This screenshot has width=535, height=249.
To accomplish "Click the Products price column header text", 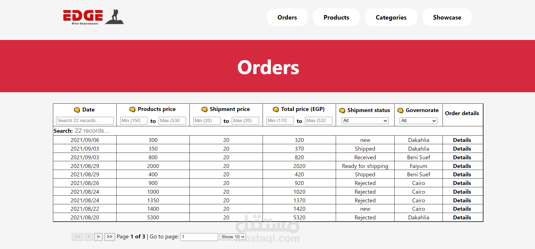I will pos(157,109).
